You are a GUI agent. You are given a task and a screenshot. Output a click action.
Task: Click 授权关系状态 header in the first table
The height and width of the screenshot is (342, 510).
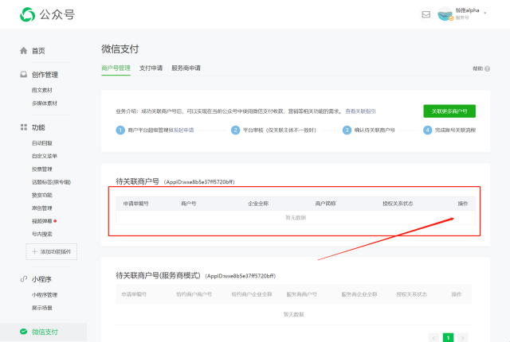pyautogui.click(x=398, y=204)
